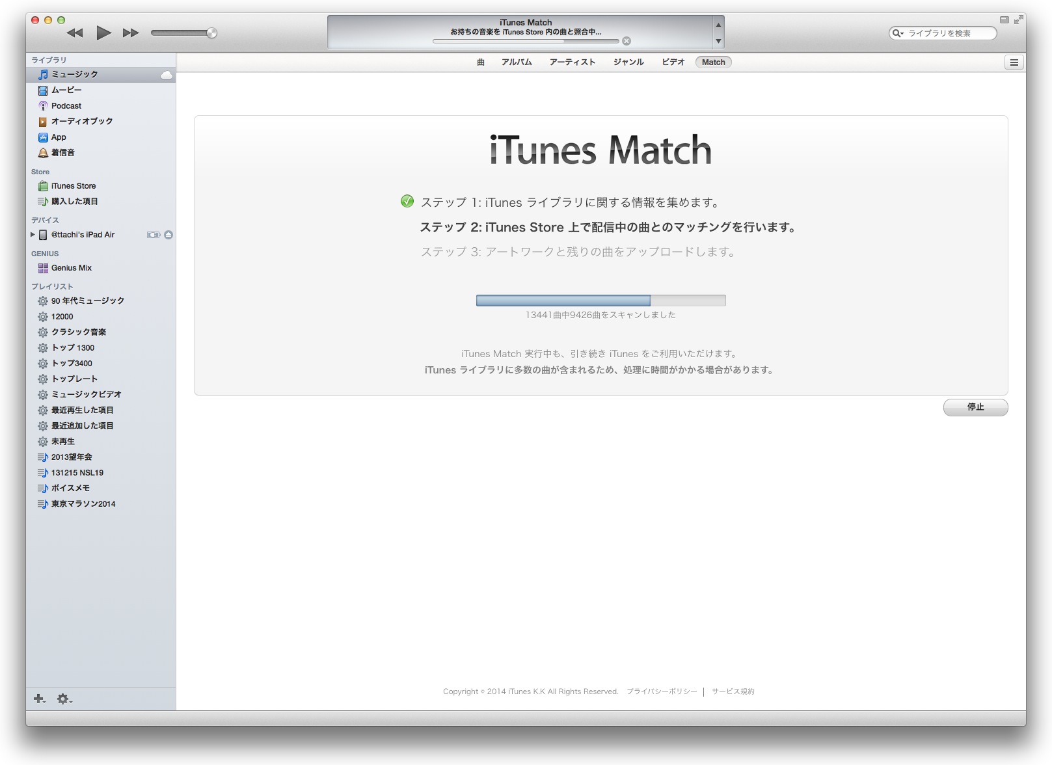Open Podcast library icon
Image resolution: width=1052 pixels, height=765 pixels.
tap(43, 106)
